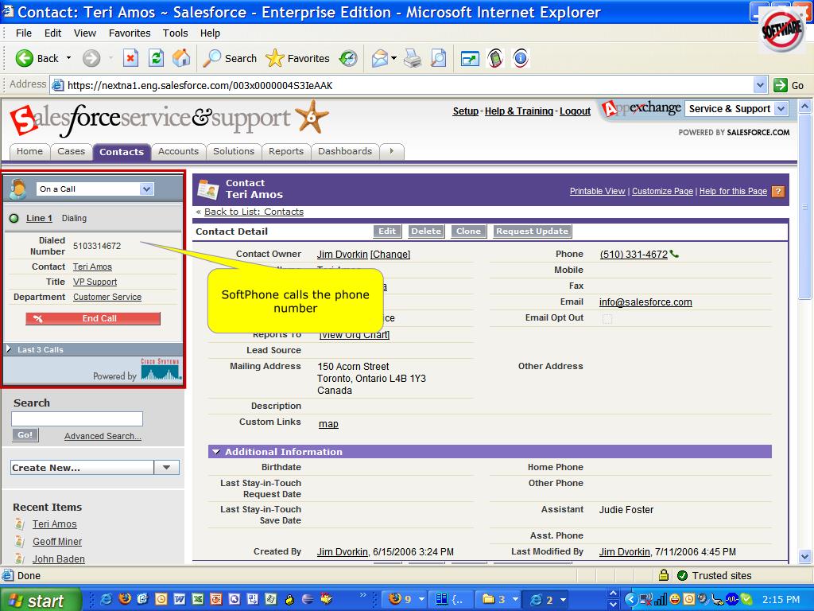The image size is (814, 611).
Task: Show more tabs with the arrow tab
Action: 392,151
